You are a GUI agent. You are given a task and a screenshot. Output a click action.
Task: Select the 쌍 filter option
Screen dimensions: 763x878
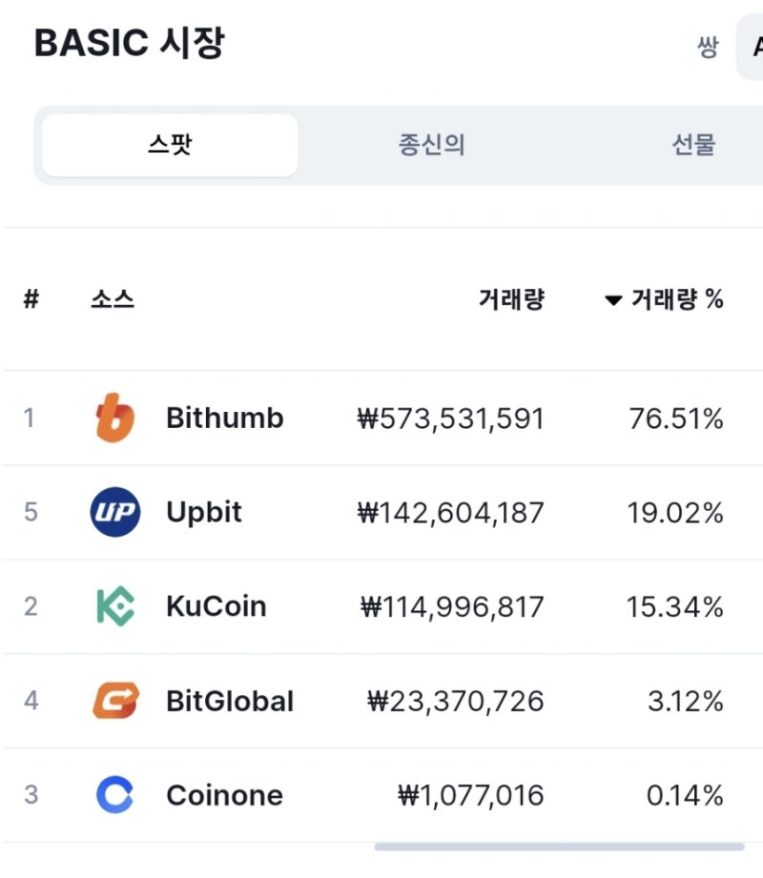click(x=708, y=47)
